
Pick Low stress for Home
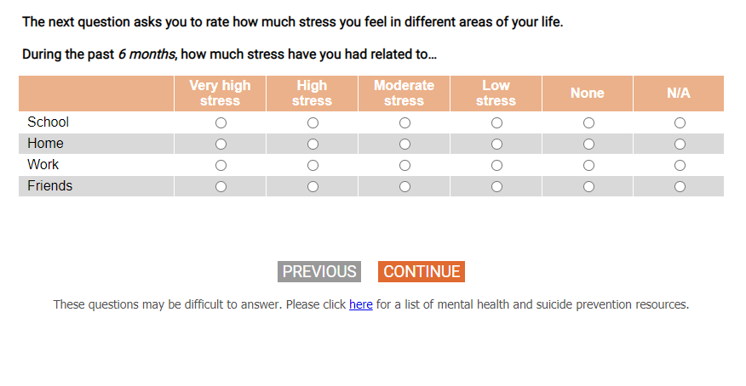pos(496,145)
